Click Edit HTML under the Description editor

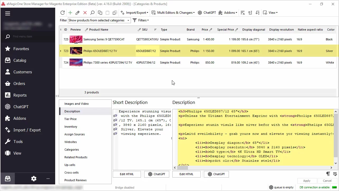[186, 174]
